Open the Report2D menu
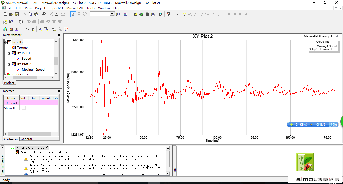 coord(56,8)
